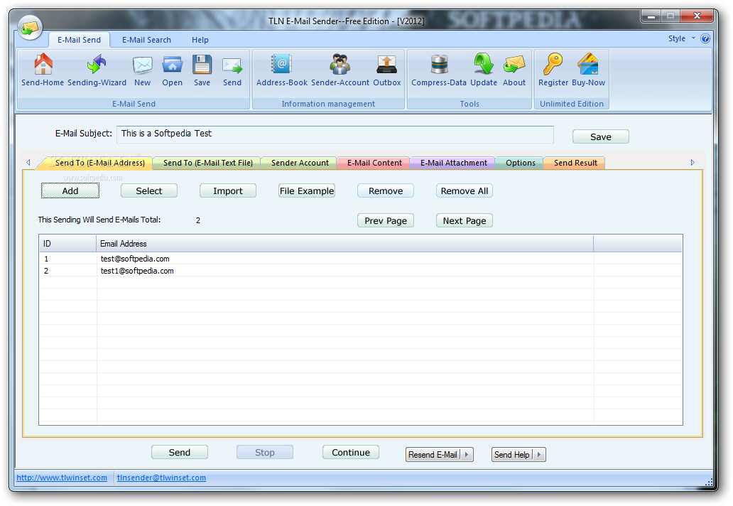Click the Add button
The height and width of the screenshot is (506, 733).
point(70,190)
